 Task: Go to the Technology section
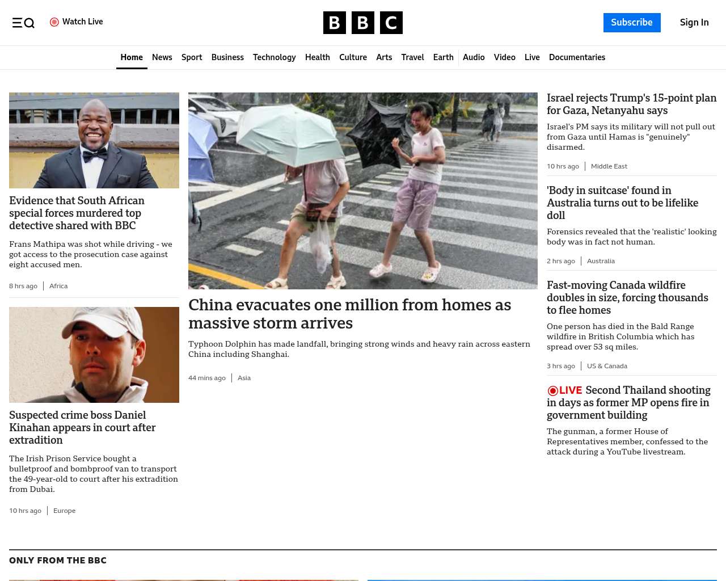[275, 57]
